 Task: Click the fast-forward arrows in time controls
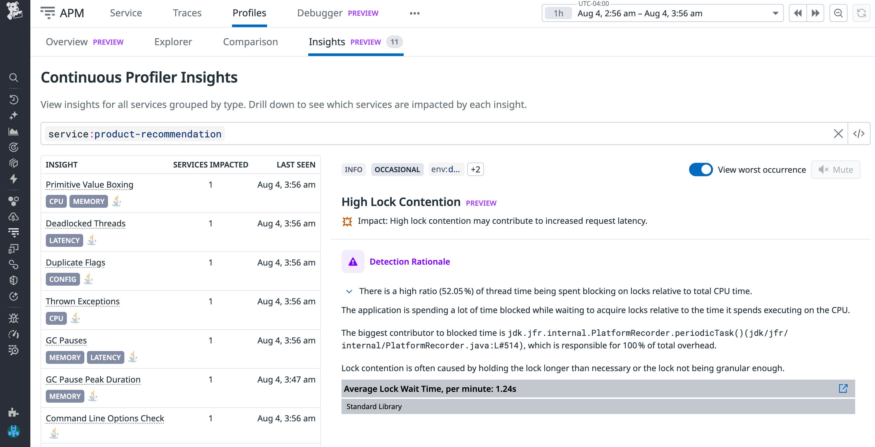[x=815, y=13]
